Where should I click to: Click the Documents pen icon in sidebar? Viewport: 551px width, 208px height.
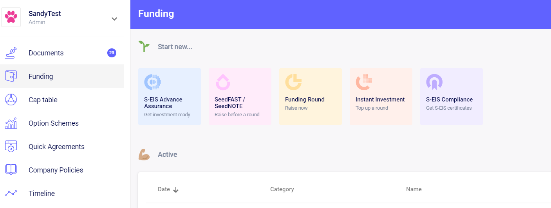pos(11,53)
